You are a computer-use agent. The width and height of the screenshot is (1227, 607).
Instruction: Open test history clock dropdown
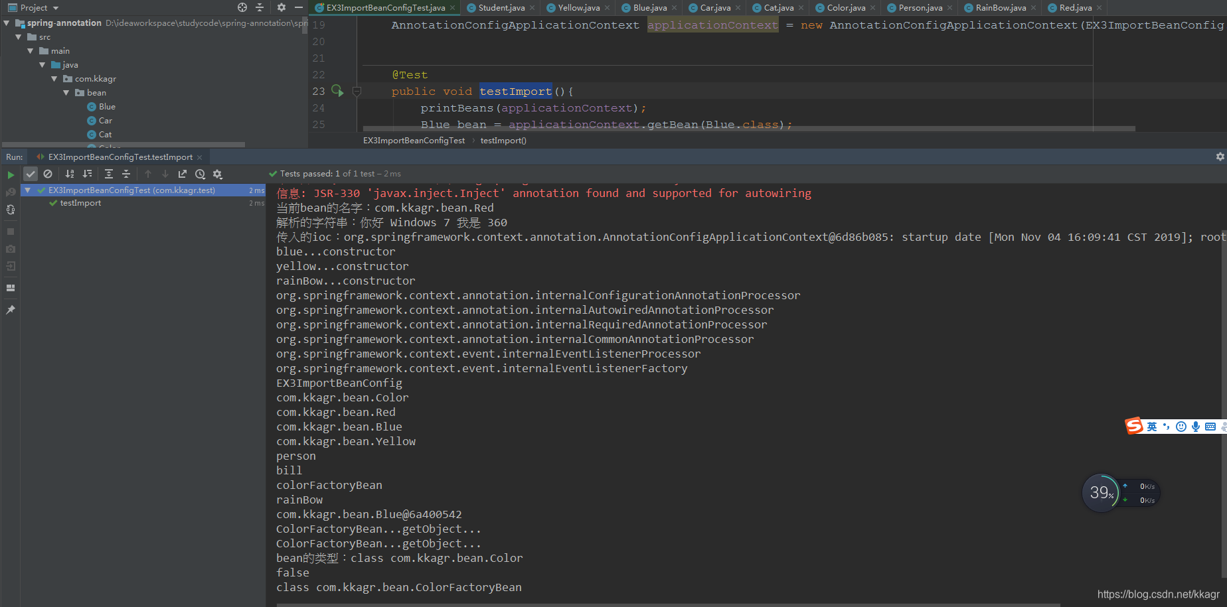pyautogui.click(x=200, y=174)
